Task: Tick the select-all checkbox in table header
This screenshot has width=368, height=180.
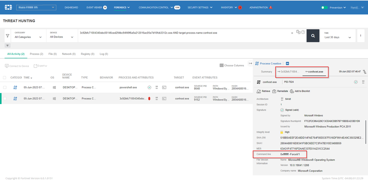Action: pos(5,77)
